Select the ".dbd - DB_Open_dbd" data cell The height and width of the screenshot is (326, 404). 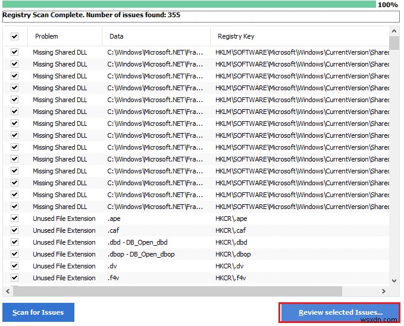coord(137,242)
